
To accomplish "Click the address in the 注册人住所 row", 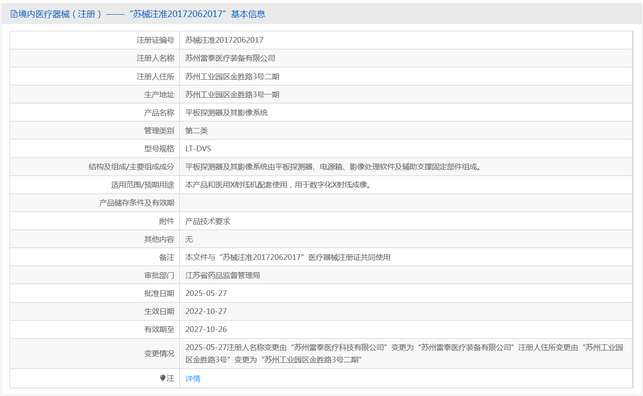I will pyautogui.click(x=232, y=76).
